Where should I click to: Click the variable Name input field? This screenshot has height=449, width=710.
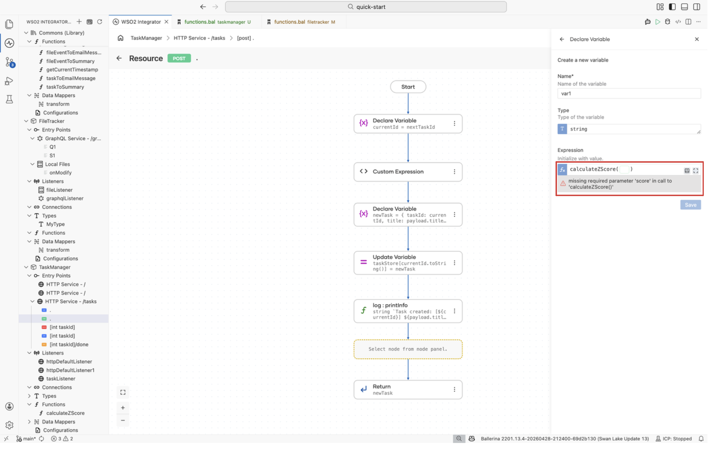tap(629, 93)
